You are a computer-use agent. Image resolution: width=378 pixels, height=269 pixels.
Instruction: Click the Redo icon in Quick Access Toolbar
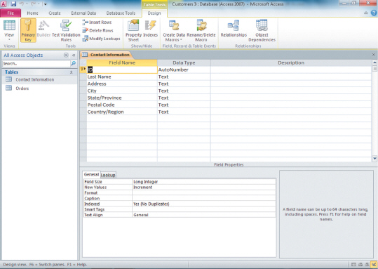pyautogui.click(x=33, y=4)
